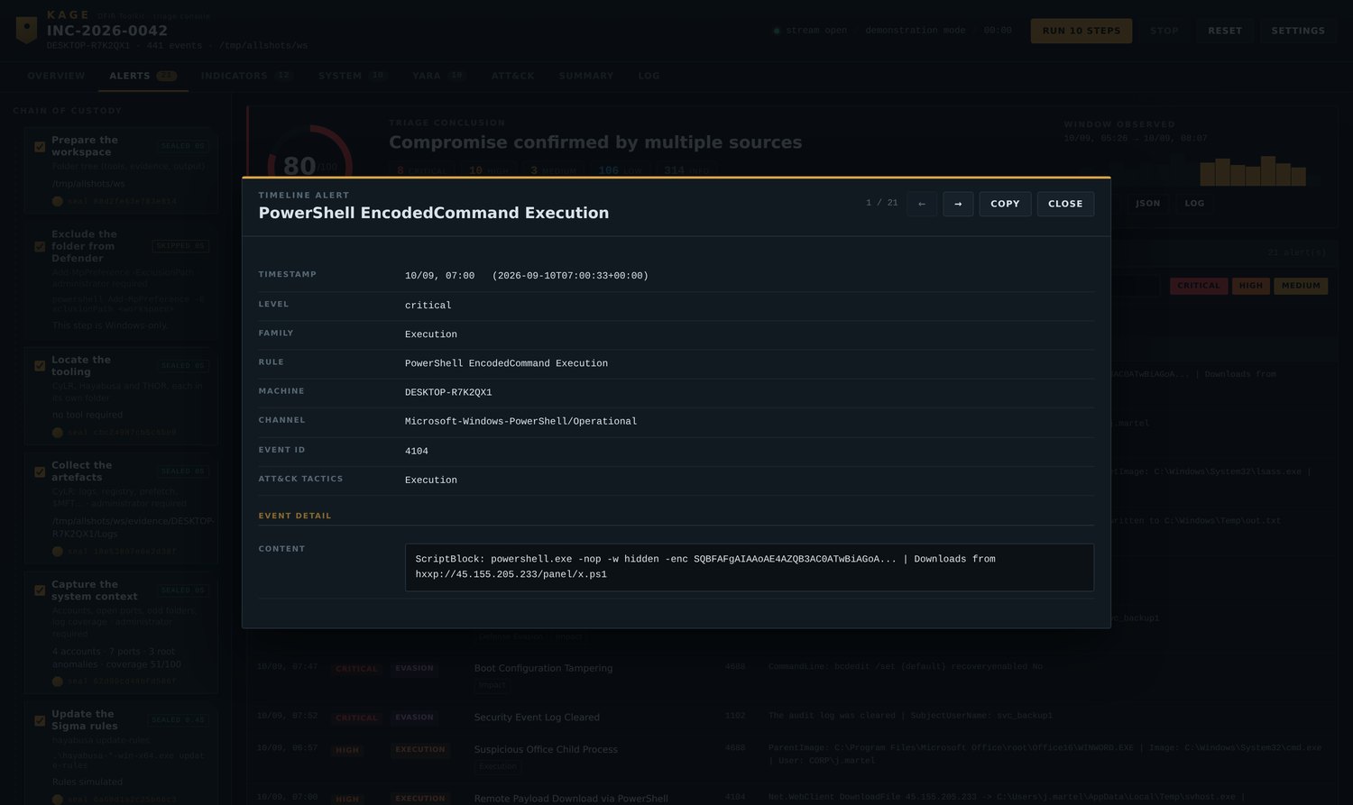Click the RUN 10 STEPS button

(1081, 31)
